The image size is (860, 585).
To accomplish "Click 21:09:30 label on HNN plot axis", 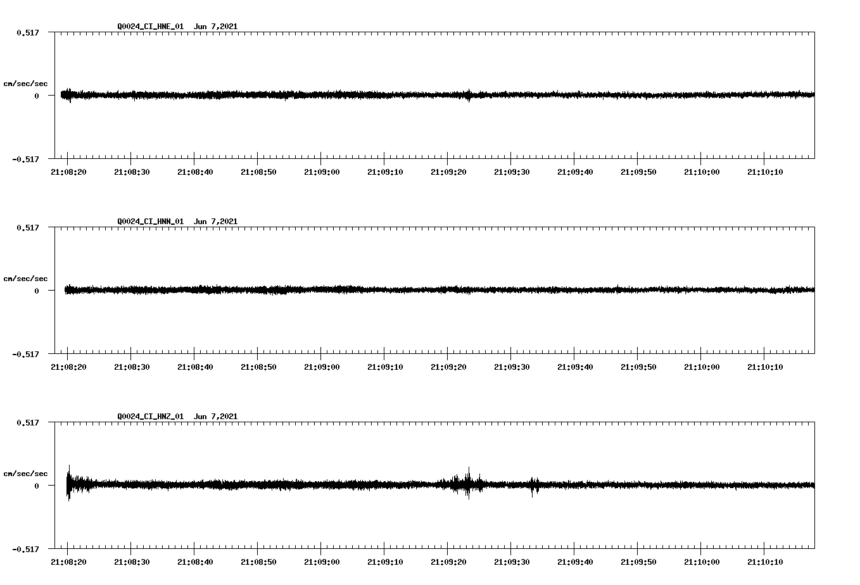I will [x=512, y=367].
